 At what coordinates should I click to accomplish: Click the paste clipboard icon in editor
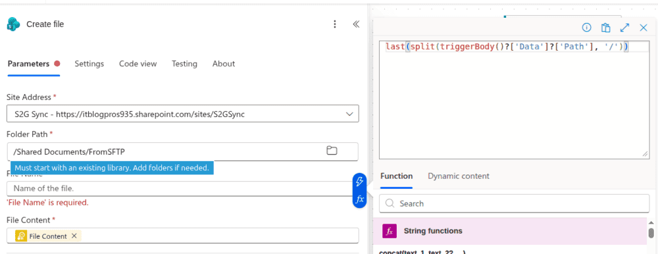tap(605, 28)
